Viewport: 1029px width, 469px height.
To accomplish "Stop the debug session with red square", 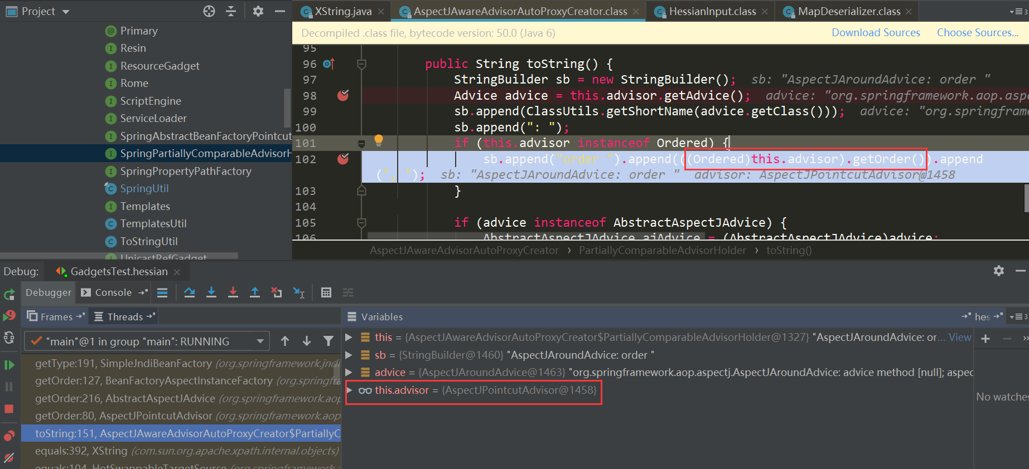I will click(9, 409).
